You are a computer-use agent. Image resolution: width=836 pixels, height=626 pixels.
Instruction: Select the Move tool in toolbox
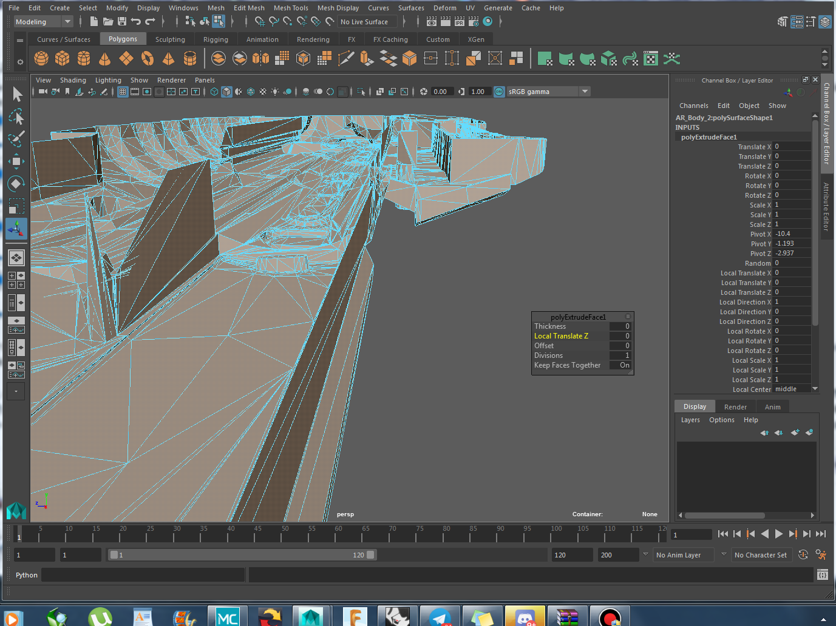click(x=16, y=161)
